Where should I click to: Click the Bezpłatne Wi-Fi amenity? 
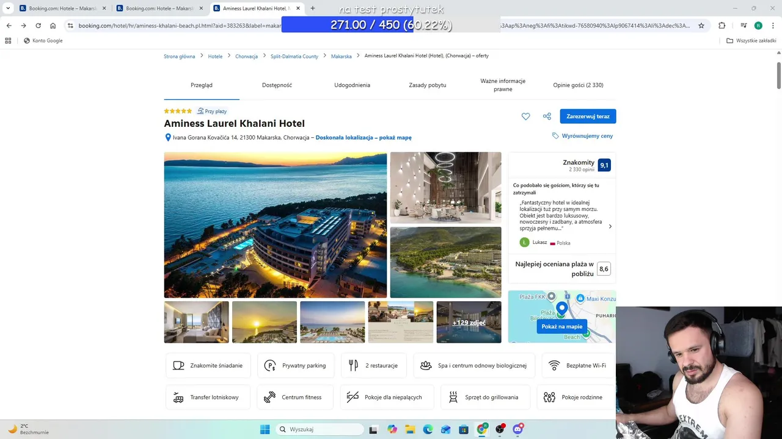(578, 366)
